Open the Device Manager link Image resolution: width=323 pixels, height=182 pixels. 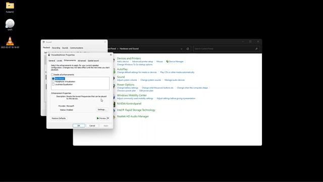176,62
